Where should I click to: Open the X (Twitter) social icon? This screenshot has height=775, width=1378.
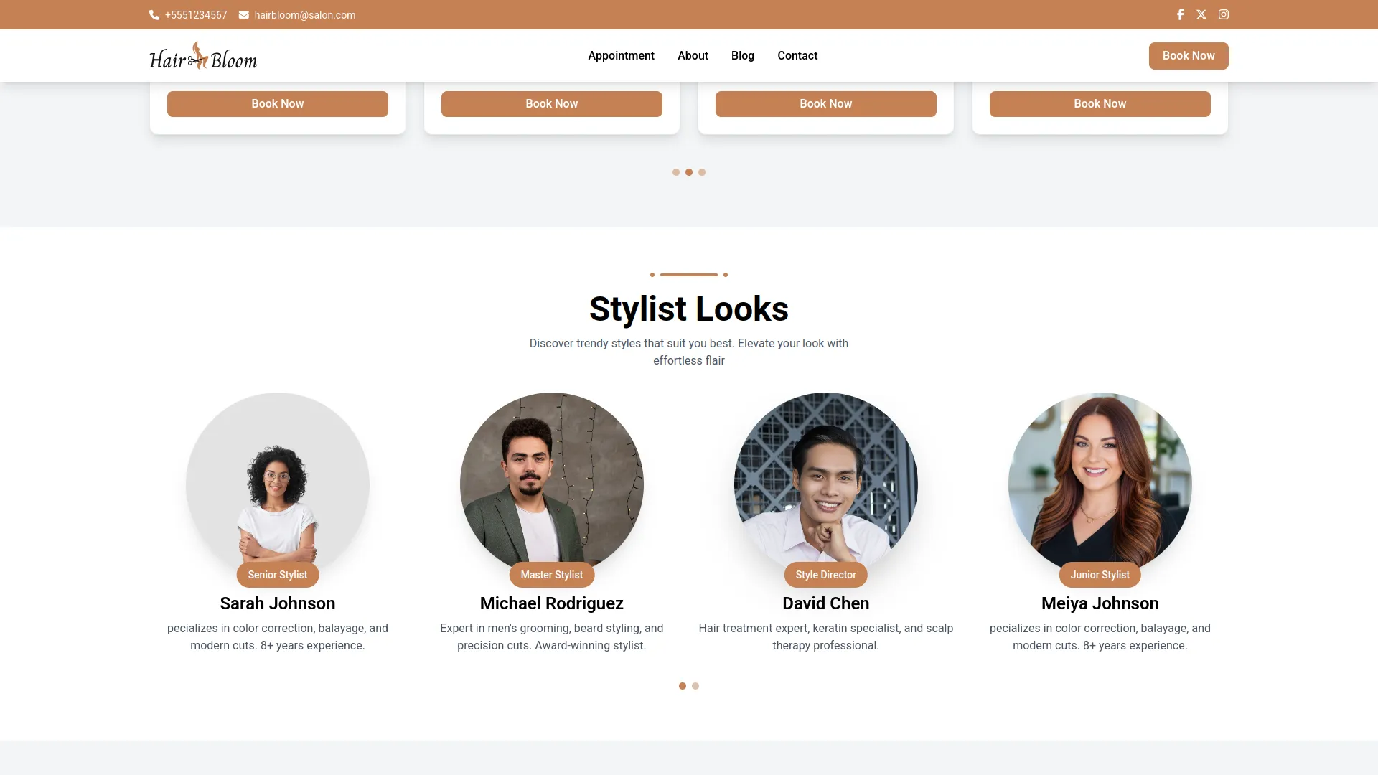(1201, 14)
